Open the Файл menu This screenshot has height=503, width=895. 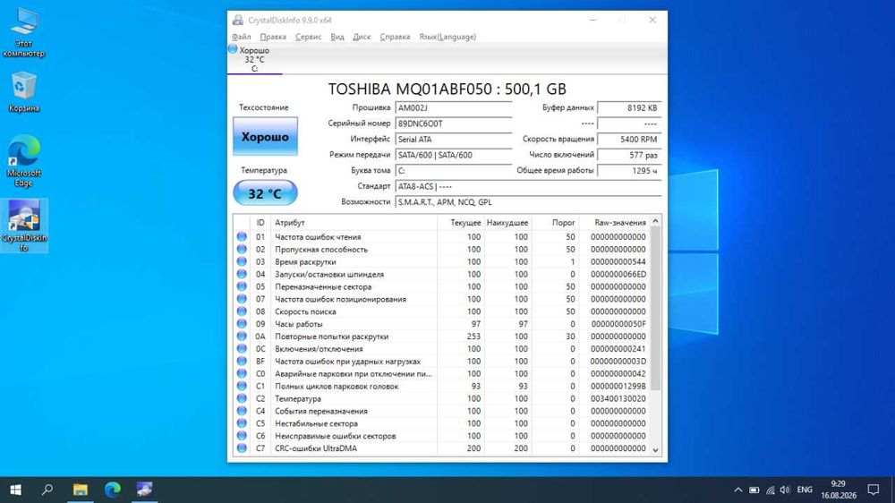242,37
